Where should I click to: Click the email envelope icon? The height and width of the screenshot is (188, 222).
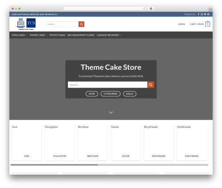208,14
